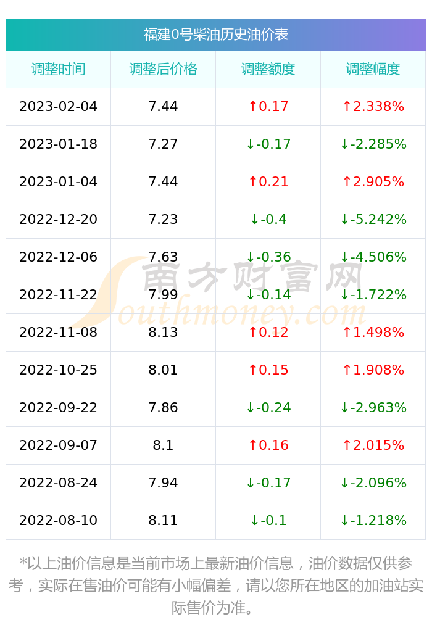The image size is (432, 625).
Task: Click the disclaimer text below the table
Action: coord(215,586)
